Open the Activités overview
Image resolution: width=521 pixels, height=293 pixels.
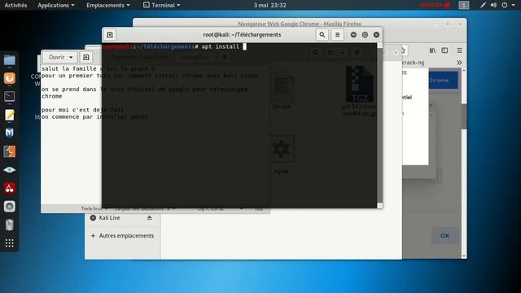click(15, 5)
